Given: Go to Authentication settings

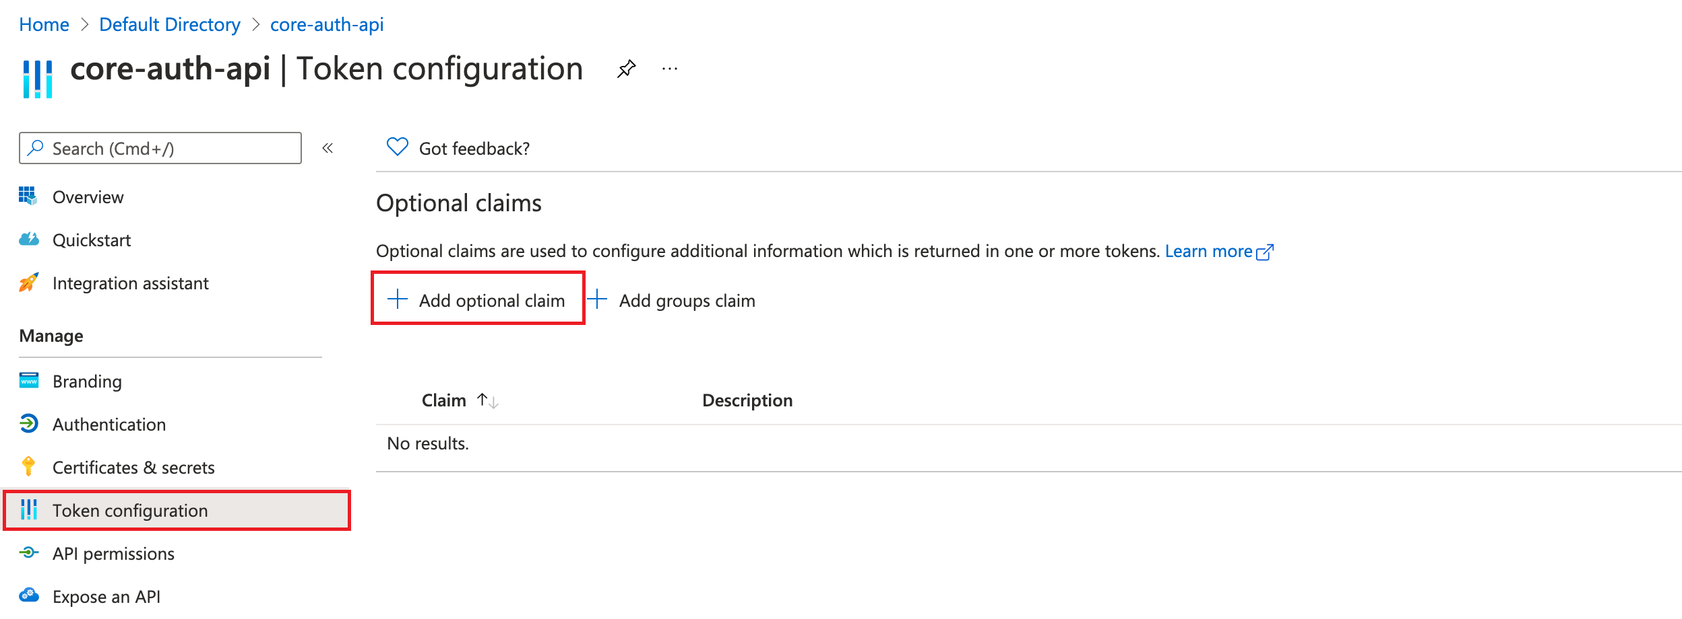Looking at the screenshot, I should coord(108,425).
